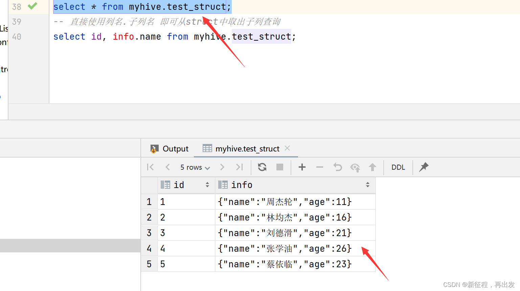Click id cell with value 3
This screenshot has height=291, width=520.
click(x=186, y=233)
